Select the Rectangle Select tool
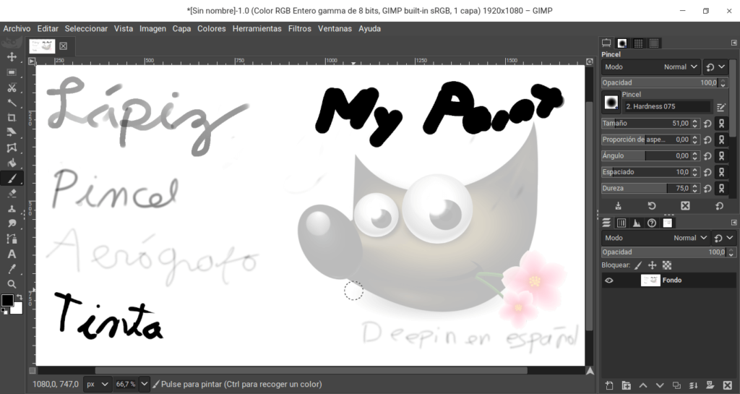This screenshot has height=394, width=740. (x=12, y=73)
